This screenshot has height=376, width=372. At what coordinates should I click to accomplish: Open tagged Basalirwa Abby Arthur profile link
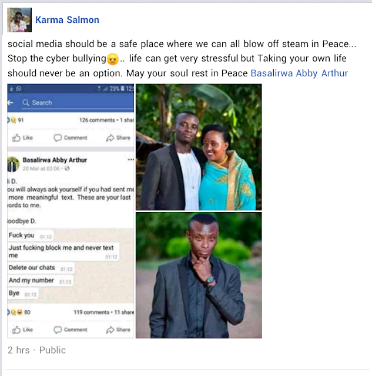tap(299, 73)
